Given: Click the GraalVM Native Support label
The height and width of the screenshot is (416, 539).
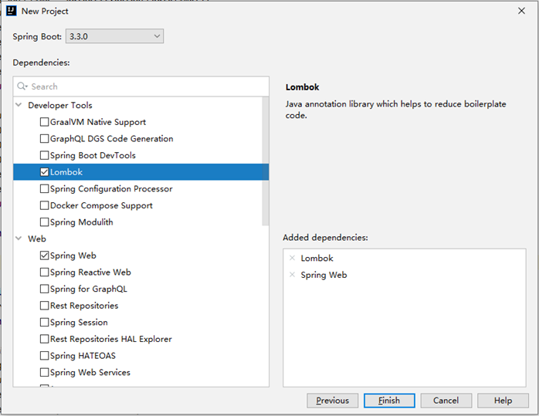Looking at the screenshot, I should tap(98, 122).
